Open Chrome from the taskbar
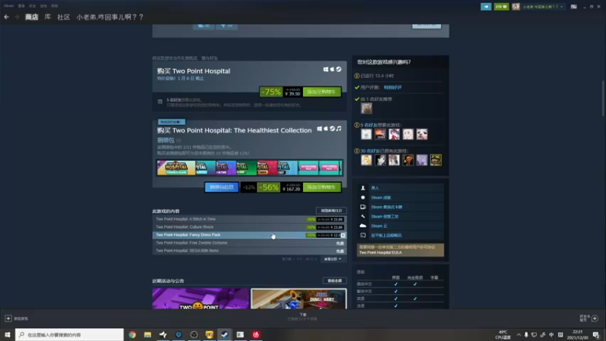Screen dimensions: 606x341 pos(132,334)
